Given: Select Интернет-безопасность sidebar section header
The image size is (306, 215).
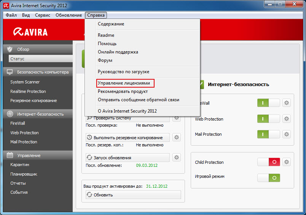Looking at the screenshot, I should click(38, 114).
